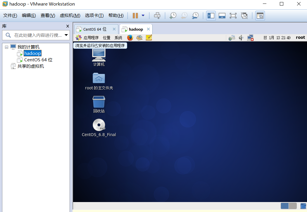Open the 文件(F) menu
Image resolution: width=307 pixels, height=212 pixels.
pyautogui.click(x=10, y=15)
